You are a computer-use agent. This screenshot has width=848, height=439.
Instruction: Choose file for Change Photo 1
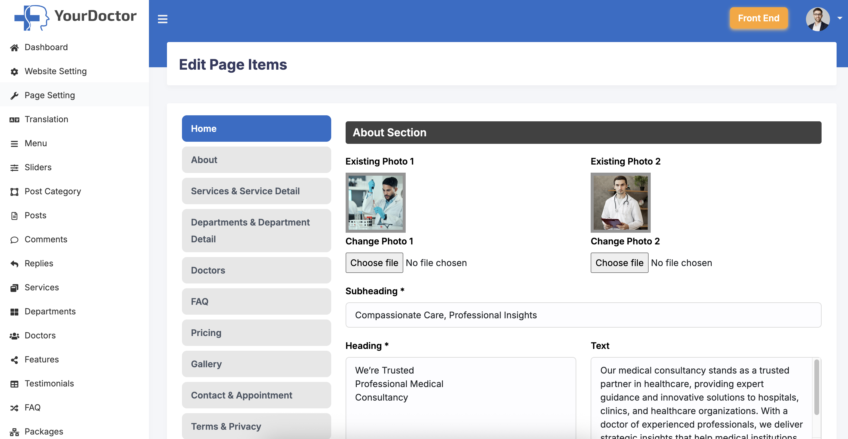pyautogui.click(x=374, y=263)
